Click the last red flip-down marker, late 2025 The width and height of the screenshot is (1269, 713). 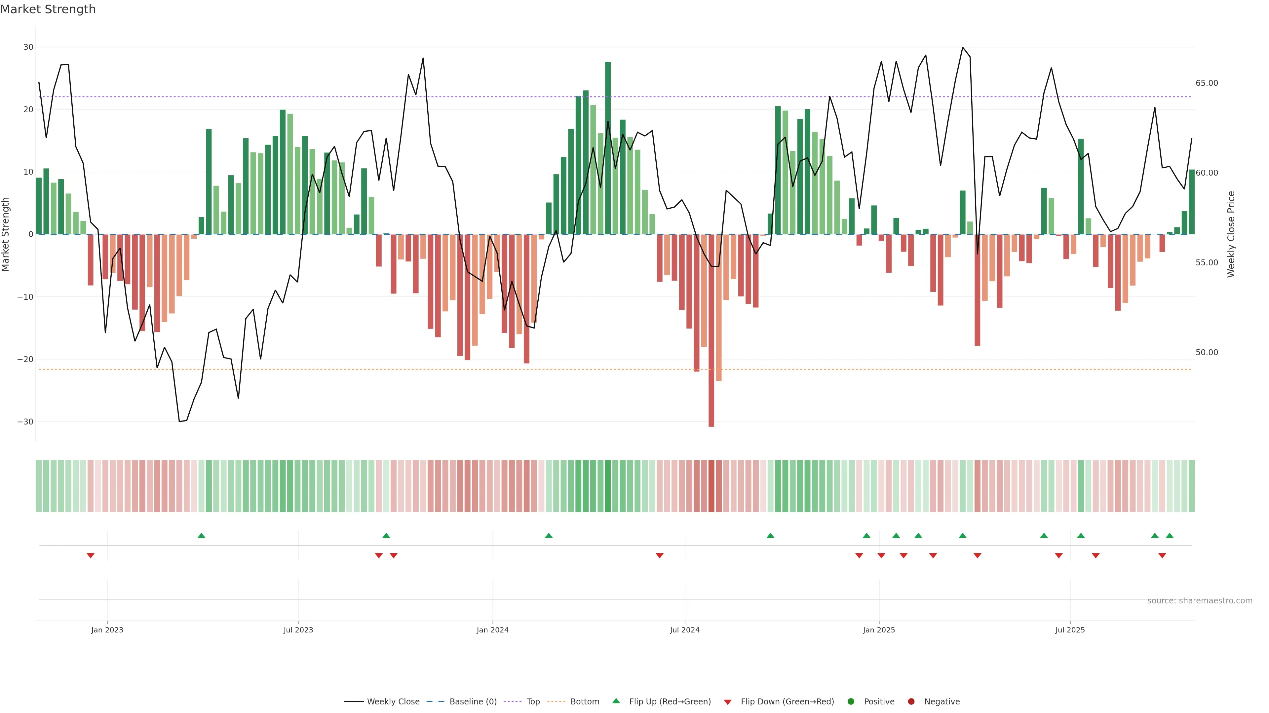click(x=1162, y=556)
